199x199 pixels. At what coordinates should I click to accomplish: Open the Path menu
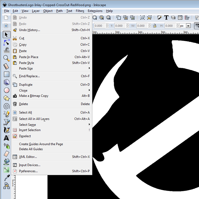tap(59, 11)
